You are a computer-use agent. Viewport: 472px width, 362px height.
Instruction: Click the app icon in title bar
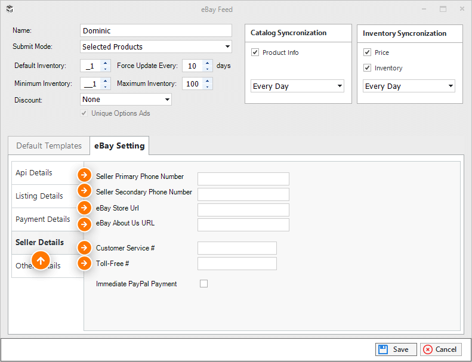pyautogui.click(x=10, y=10)
